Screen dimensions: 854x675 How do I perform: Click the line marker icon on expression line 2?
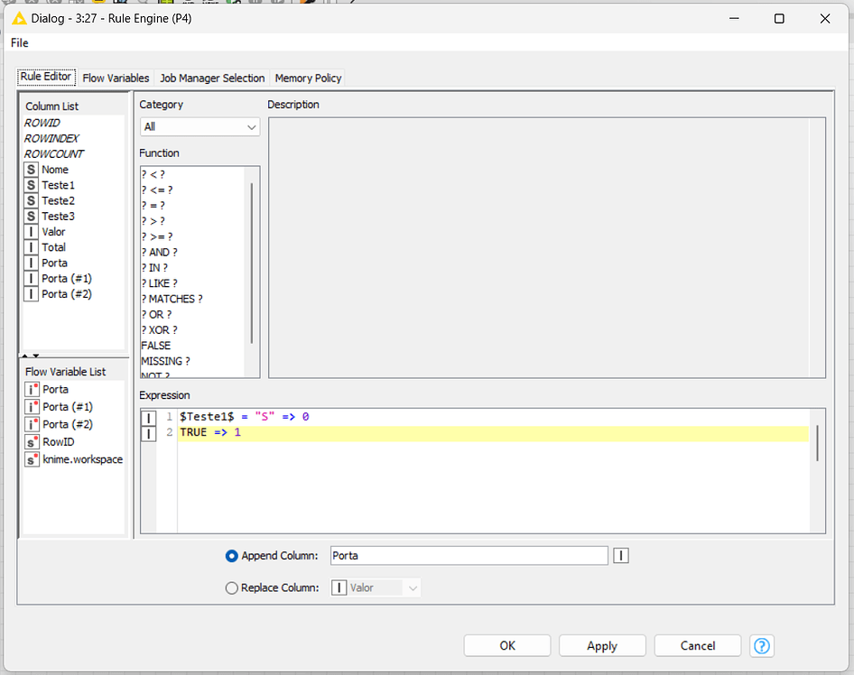pos(149,432)
